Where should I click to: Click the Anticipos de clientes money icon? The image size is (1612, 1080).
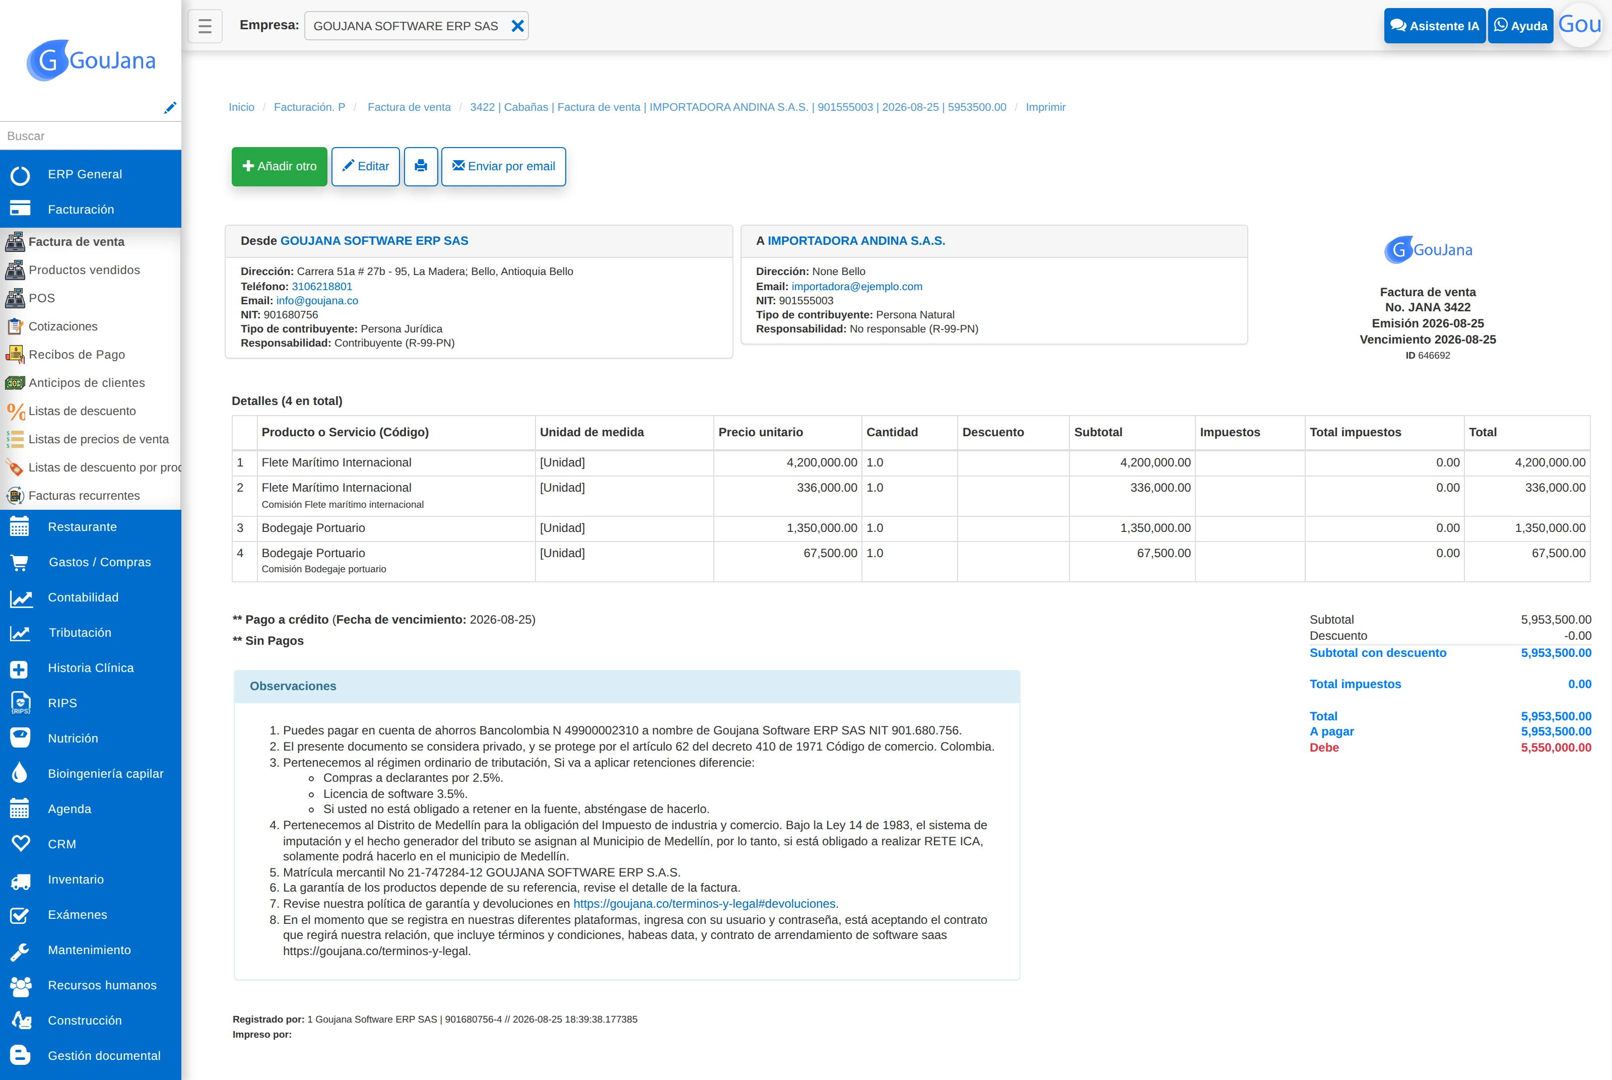coord(15,383)
